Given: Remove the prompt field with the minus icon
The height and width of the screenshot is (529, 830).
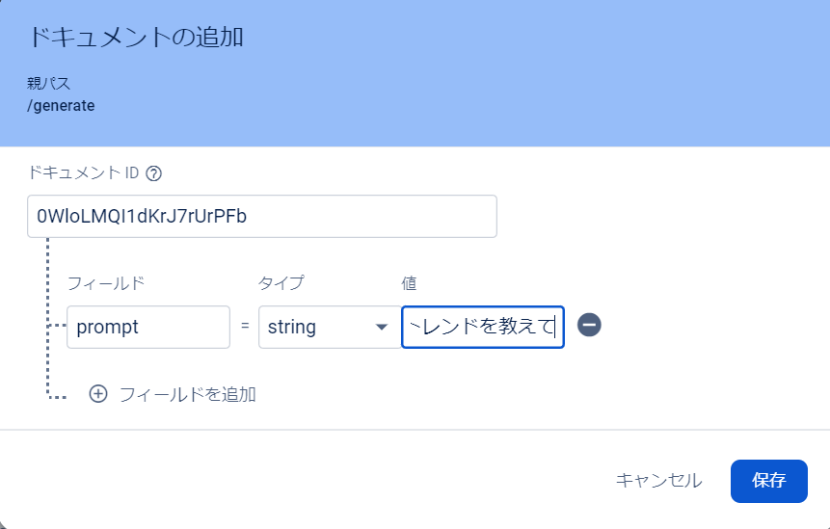Looking at the screenshot, I should coord(589,325).
